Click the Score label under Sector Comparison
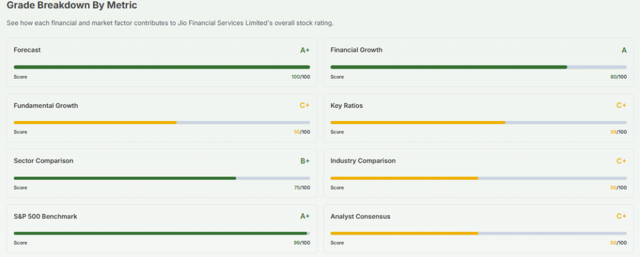The height and width of the screenshot is (257, 640). coord(21,188)
